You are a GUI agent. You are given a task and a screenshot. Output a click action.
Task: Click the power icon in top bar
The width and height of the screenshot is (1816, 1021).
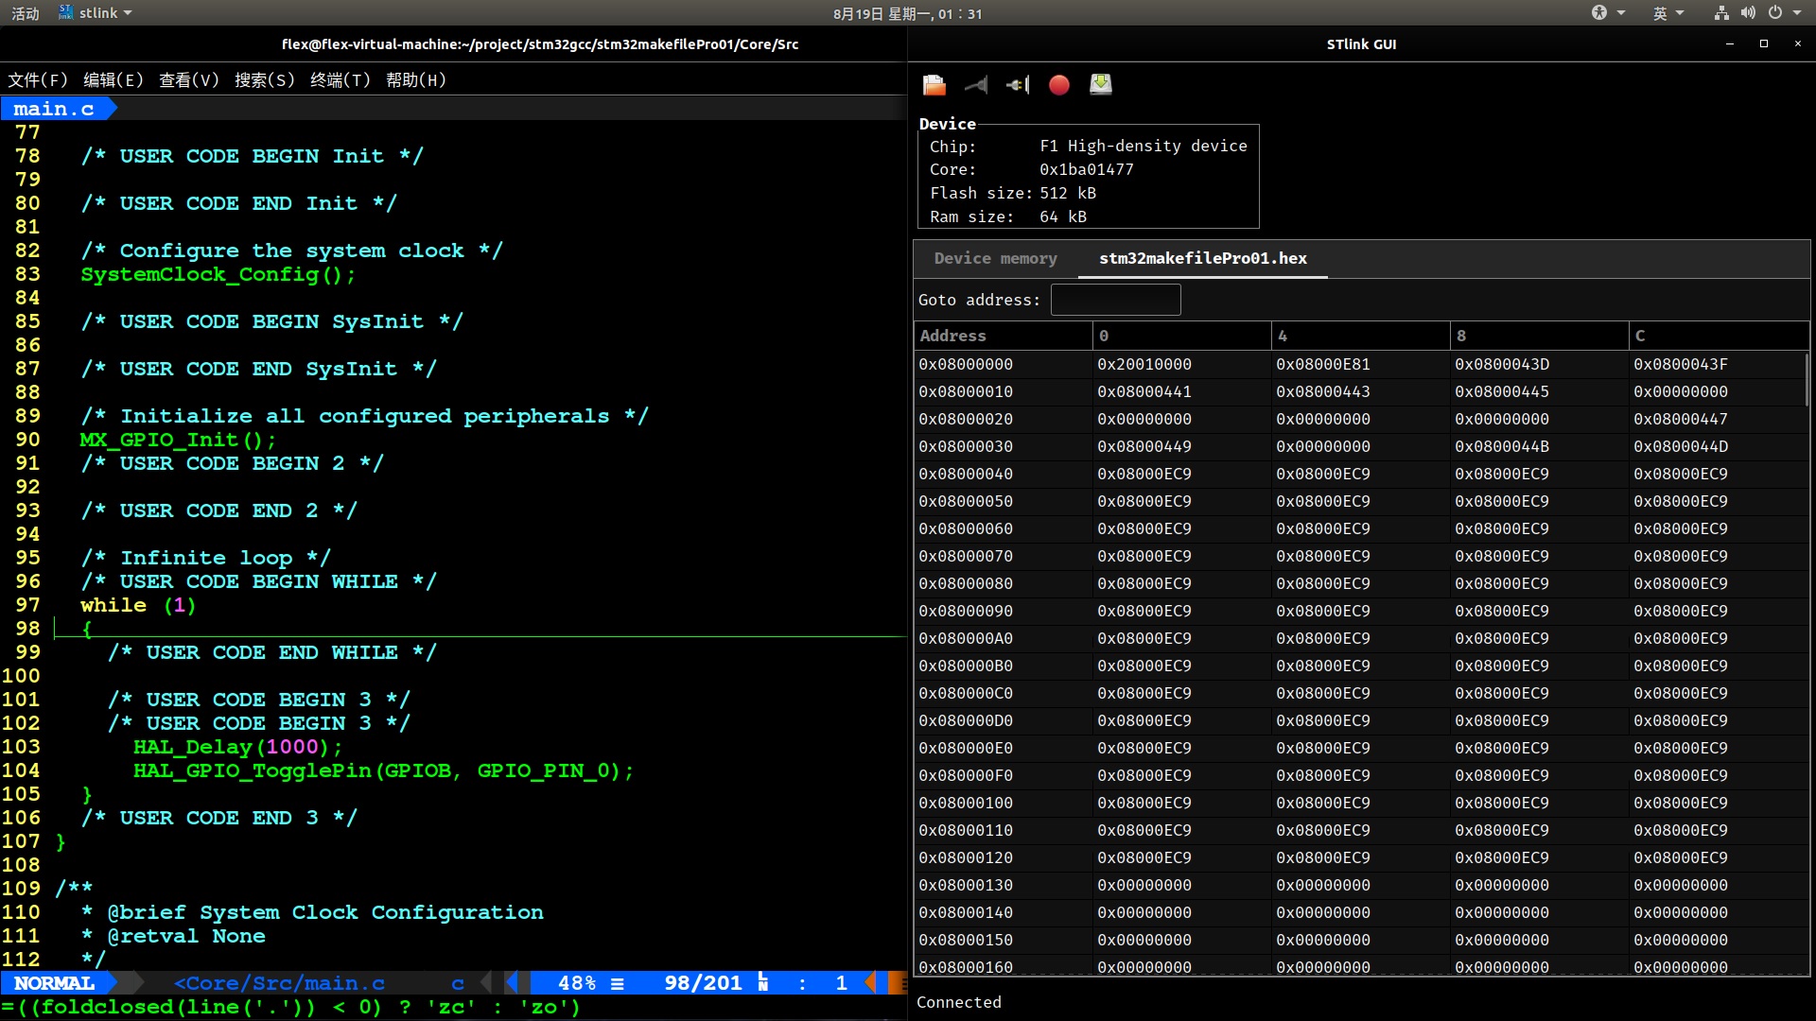tap(1775, 13)
